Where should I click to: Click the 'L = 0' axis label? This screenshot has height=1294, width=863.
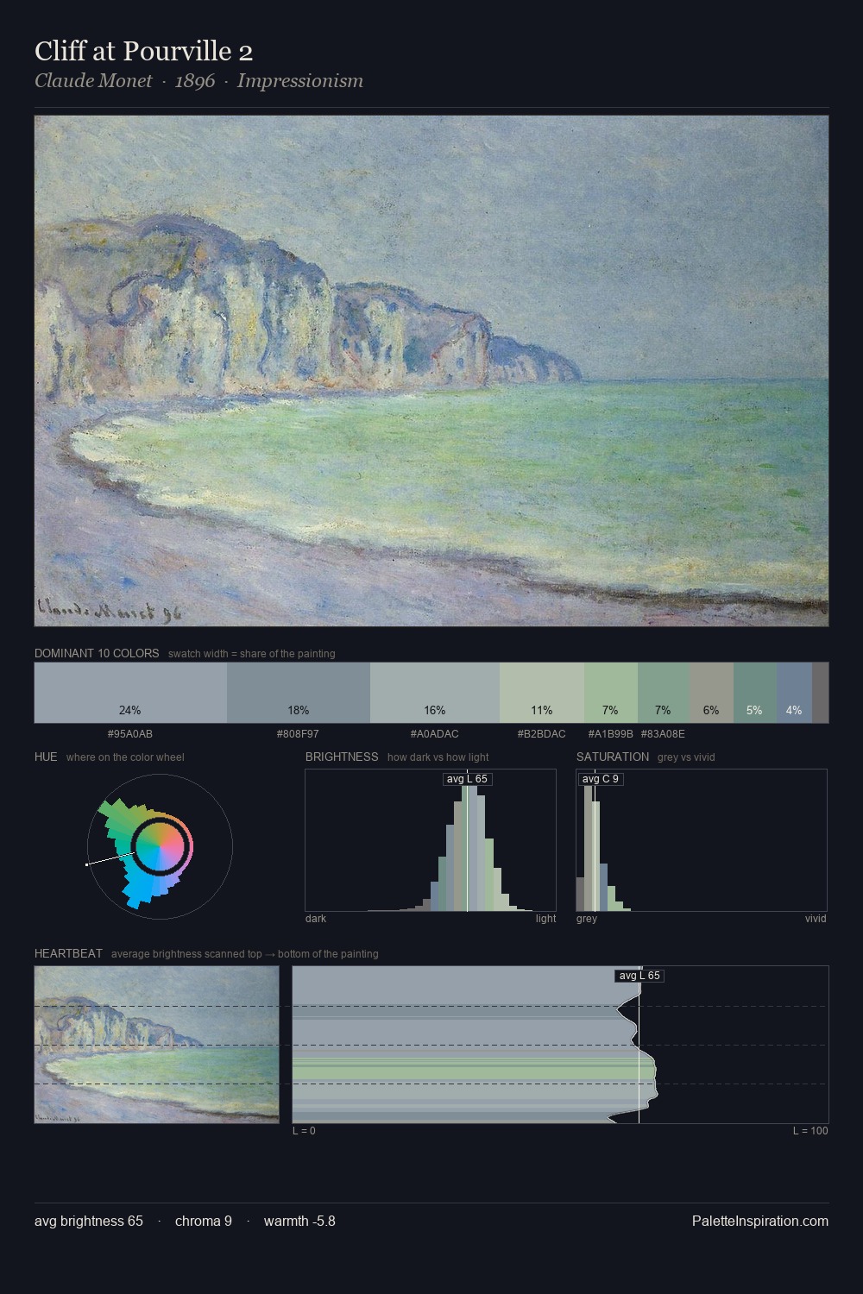tap(304, 1131)
